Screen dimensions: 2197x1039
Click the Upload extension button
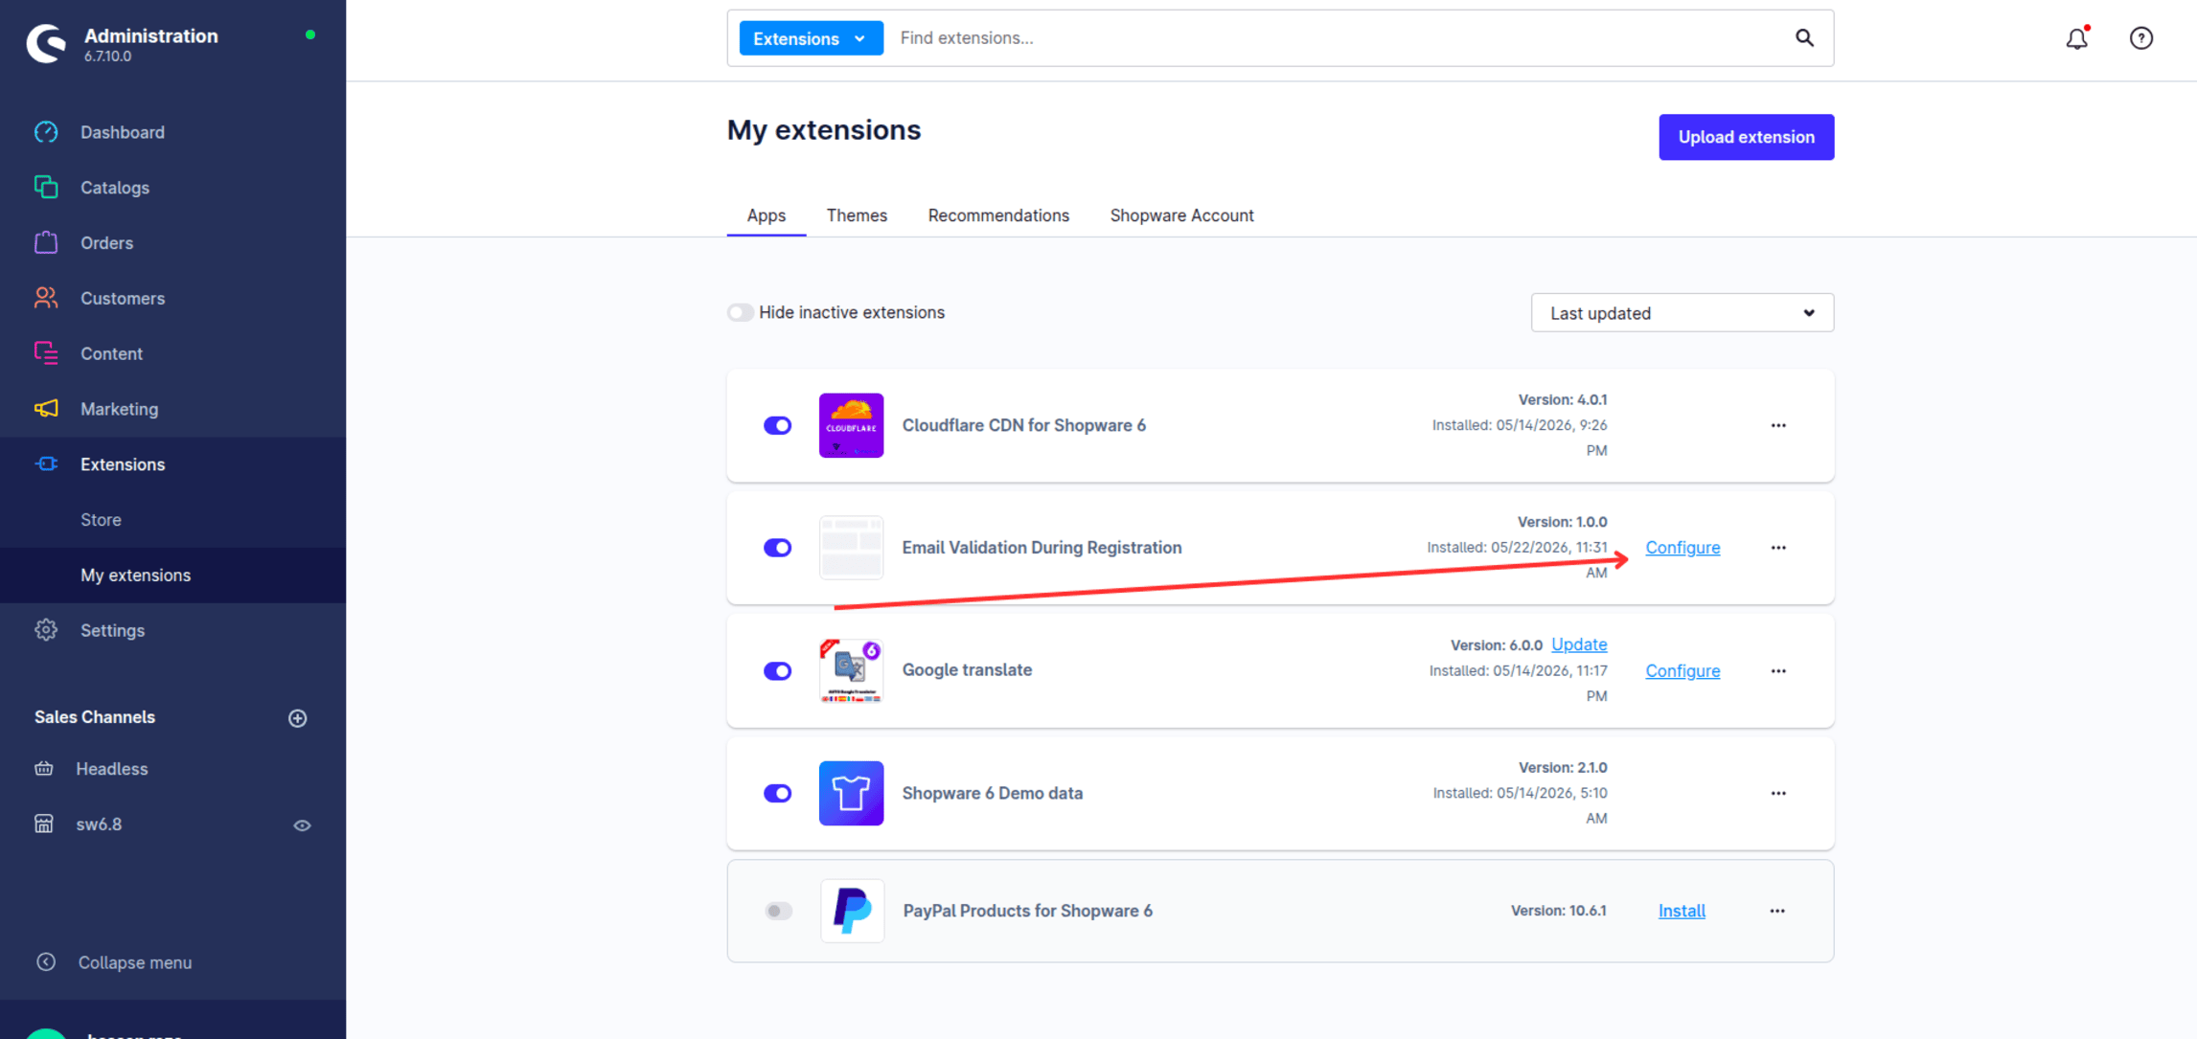pos(1746,137)
